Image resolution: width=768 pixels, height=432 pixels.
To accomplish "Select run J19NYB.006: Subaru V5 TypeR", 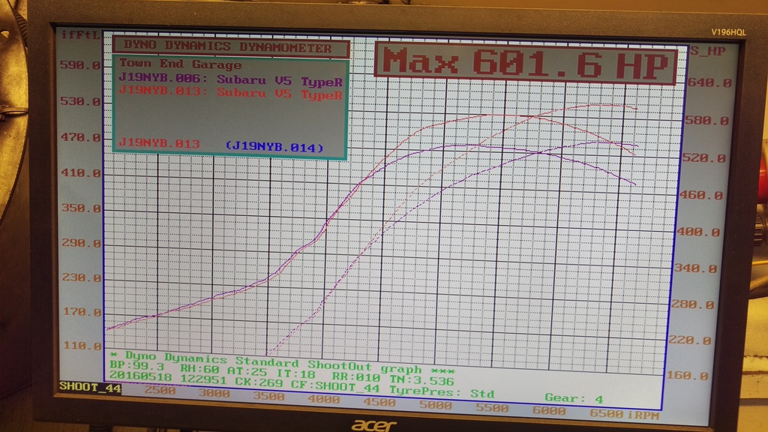I will [230, 79].
